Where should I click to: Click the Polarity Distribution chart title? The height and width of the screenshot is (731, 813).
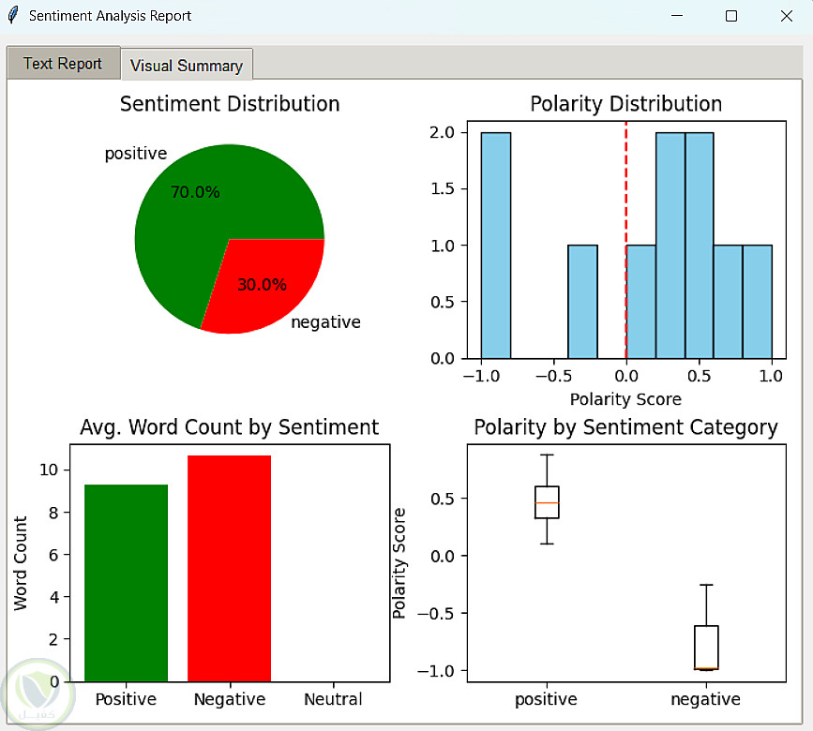click(625, 104)
